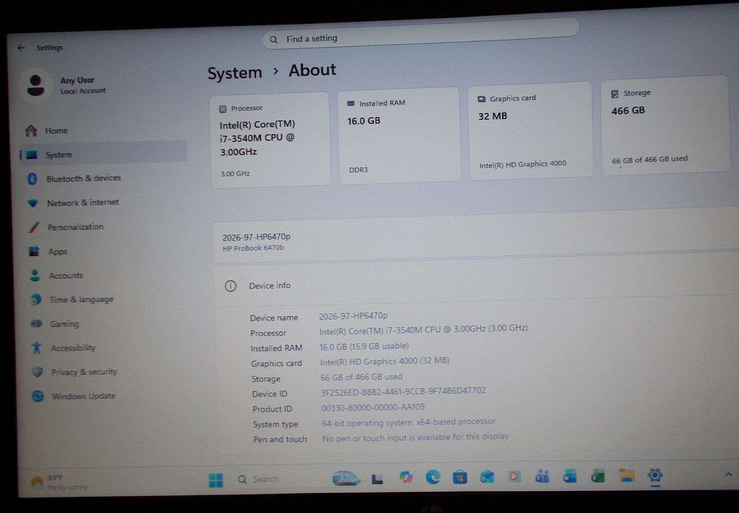This screenshot has height=513, width=739.
Task: Open Task View from taskbar
Action: coord(377,478)
